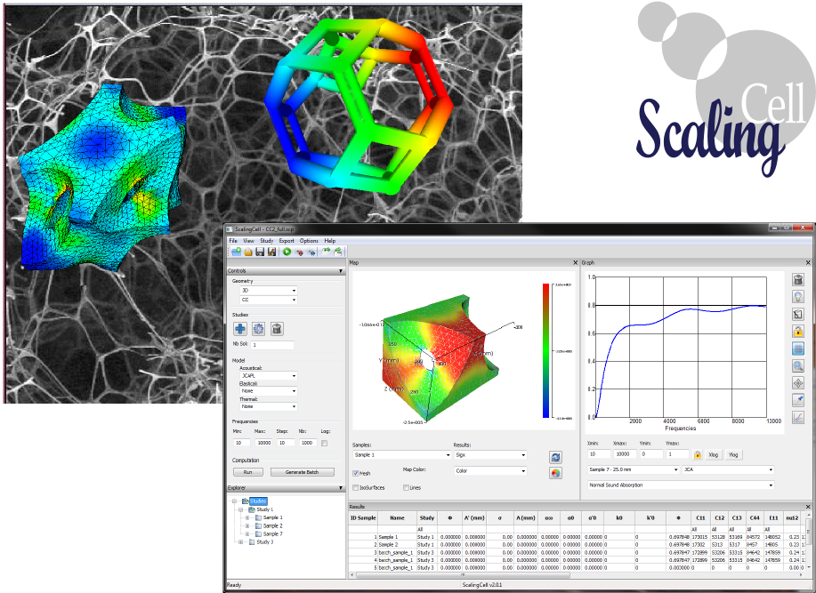816x593 pixels.
Task: Click the last toolbar icon with green arrow
Action: (x=338, y=252)
